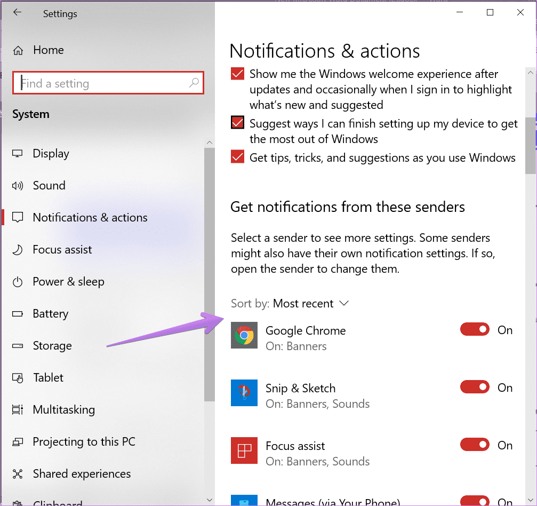Open the Sound settings page
Viewport: 537px width, 506px height.
tap(49, 185)
